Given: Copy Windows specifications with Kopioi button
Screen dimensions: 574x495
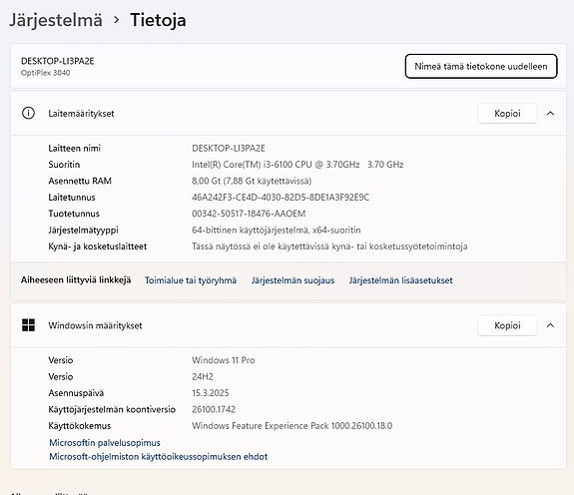Looking at the screenshot, I should [x=507, y=325].
